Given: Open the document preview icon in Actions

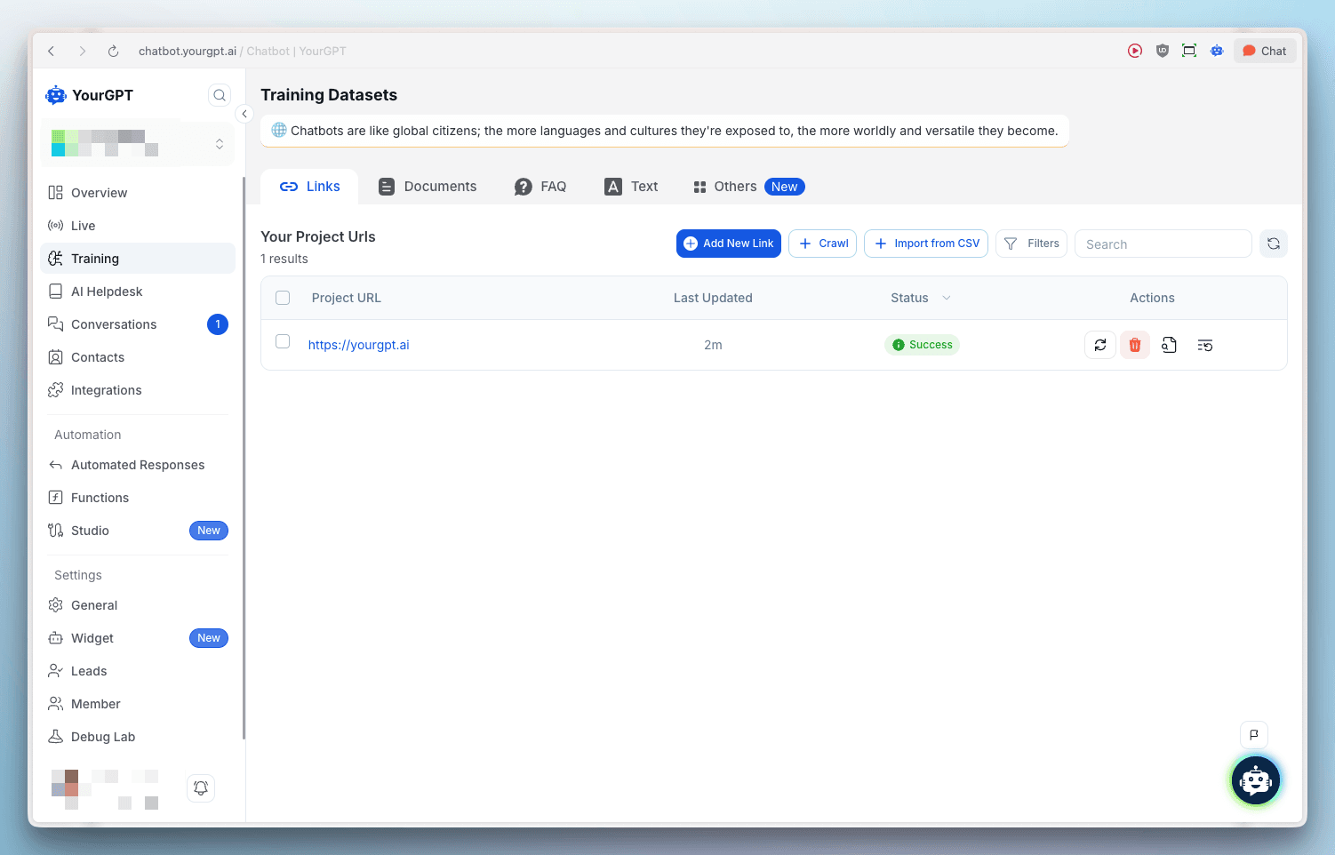Looking at the screenshot, I should point(1170,345).
